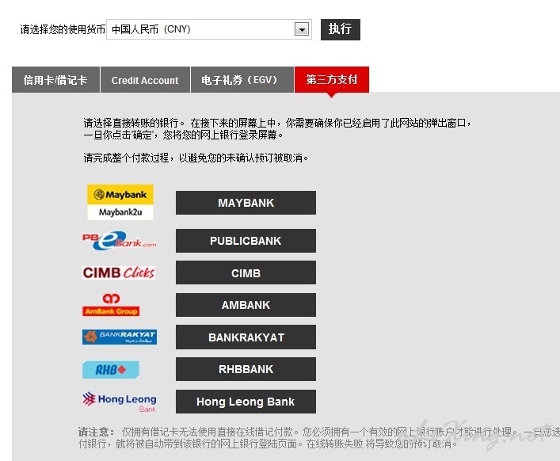
Task: Select the 第三方支付 tab
Action: [x=332, y=80]
